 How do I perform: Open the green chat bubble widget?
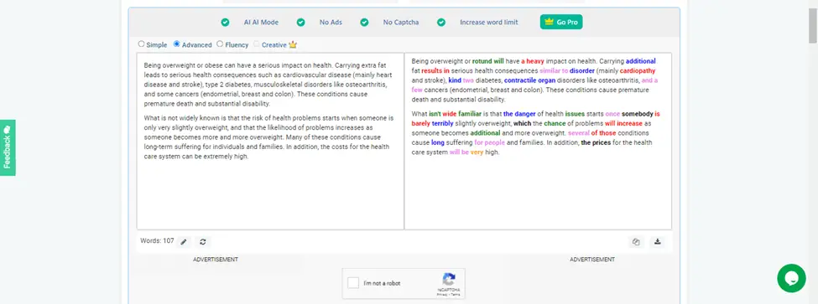click(x=791, y=278)
